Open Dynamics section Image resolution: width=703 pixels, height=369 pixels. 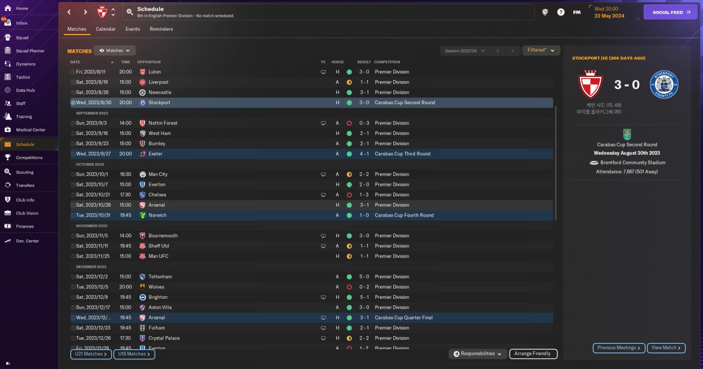(25, 64)
